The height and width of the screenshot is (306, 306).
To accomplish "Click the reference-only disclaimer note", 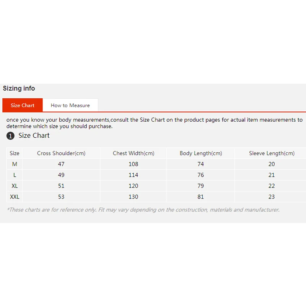I will pos(143,210).
